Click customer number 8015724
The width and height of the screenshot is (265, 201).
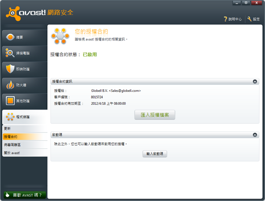(x=97, y=97)
